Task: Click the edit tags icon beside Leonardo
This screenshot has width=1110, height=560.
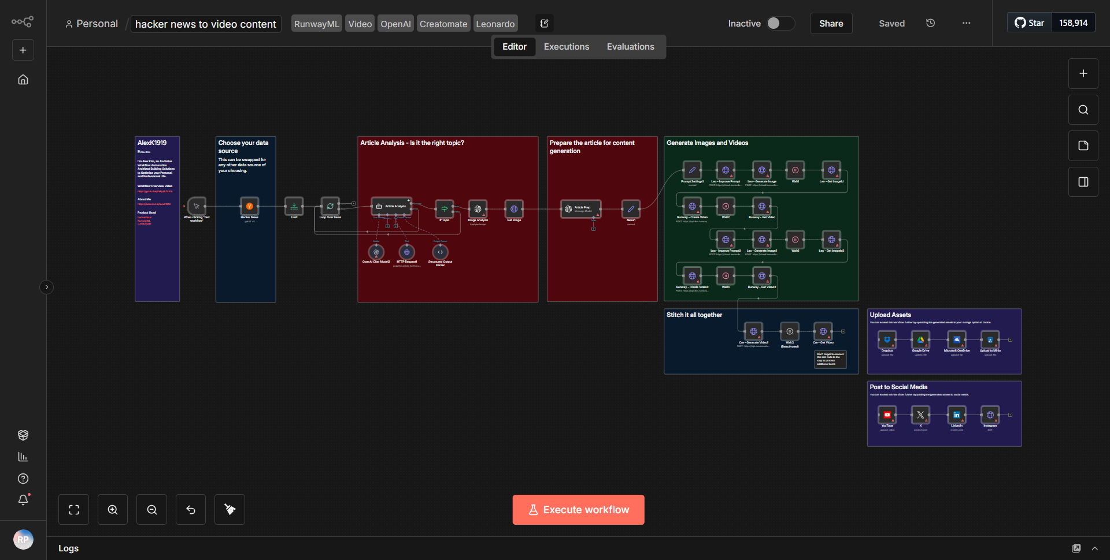Action: click(x=544, y=24)
